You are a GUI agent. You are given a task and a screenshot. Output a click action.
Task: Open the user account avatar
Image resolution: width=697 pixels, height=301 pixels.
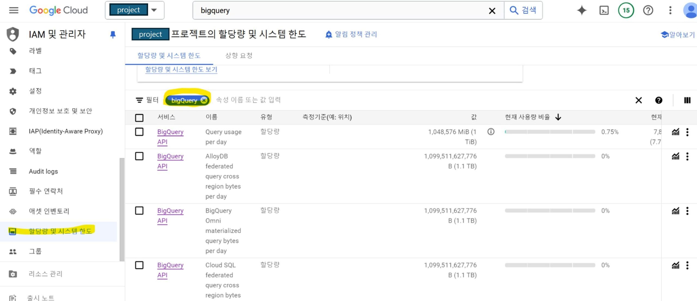pos(690,10)
